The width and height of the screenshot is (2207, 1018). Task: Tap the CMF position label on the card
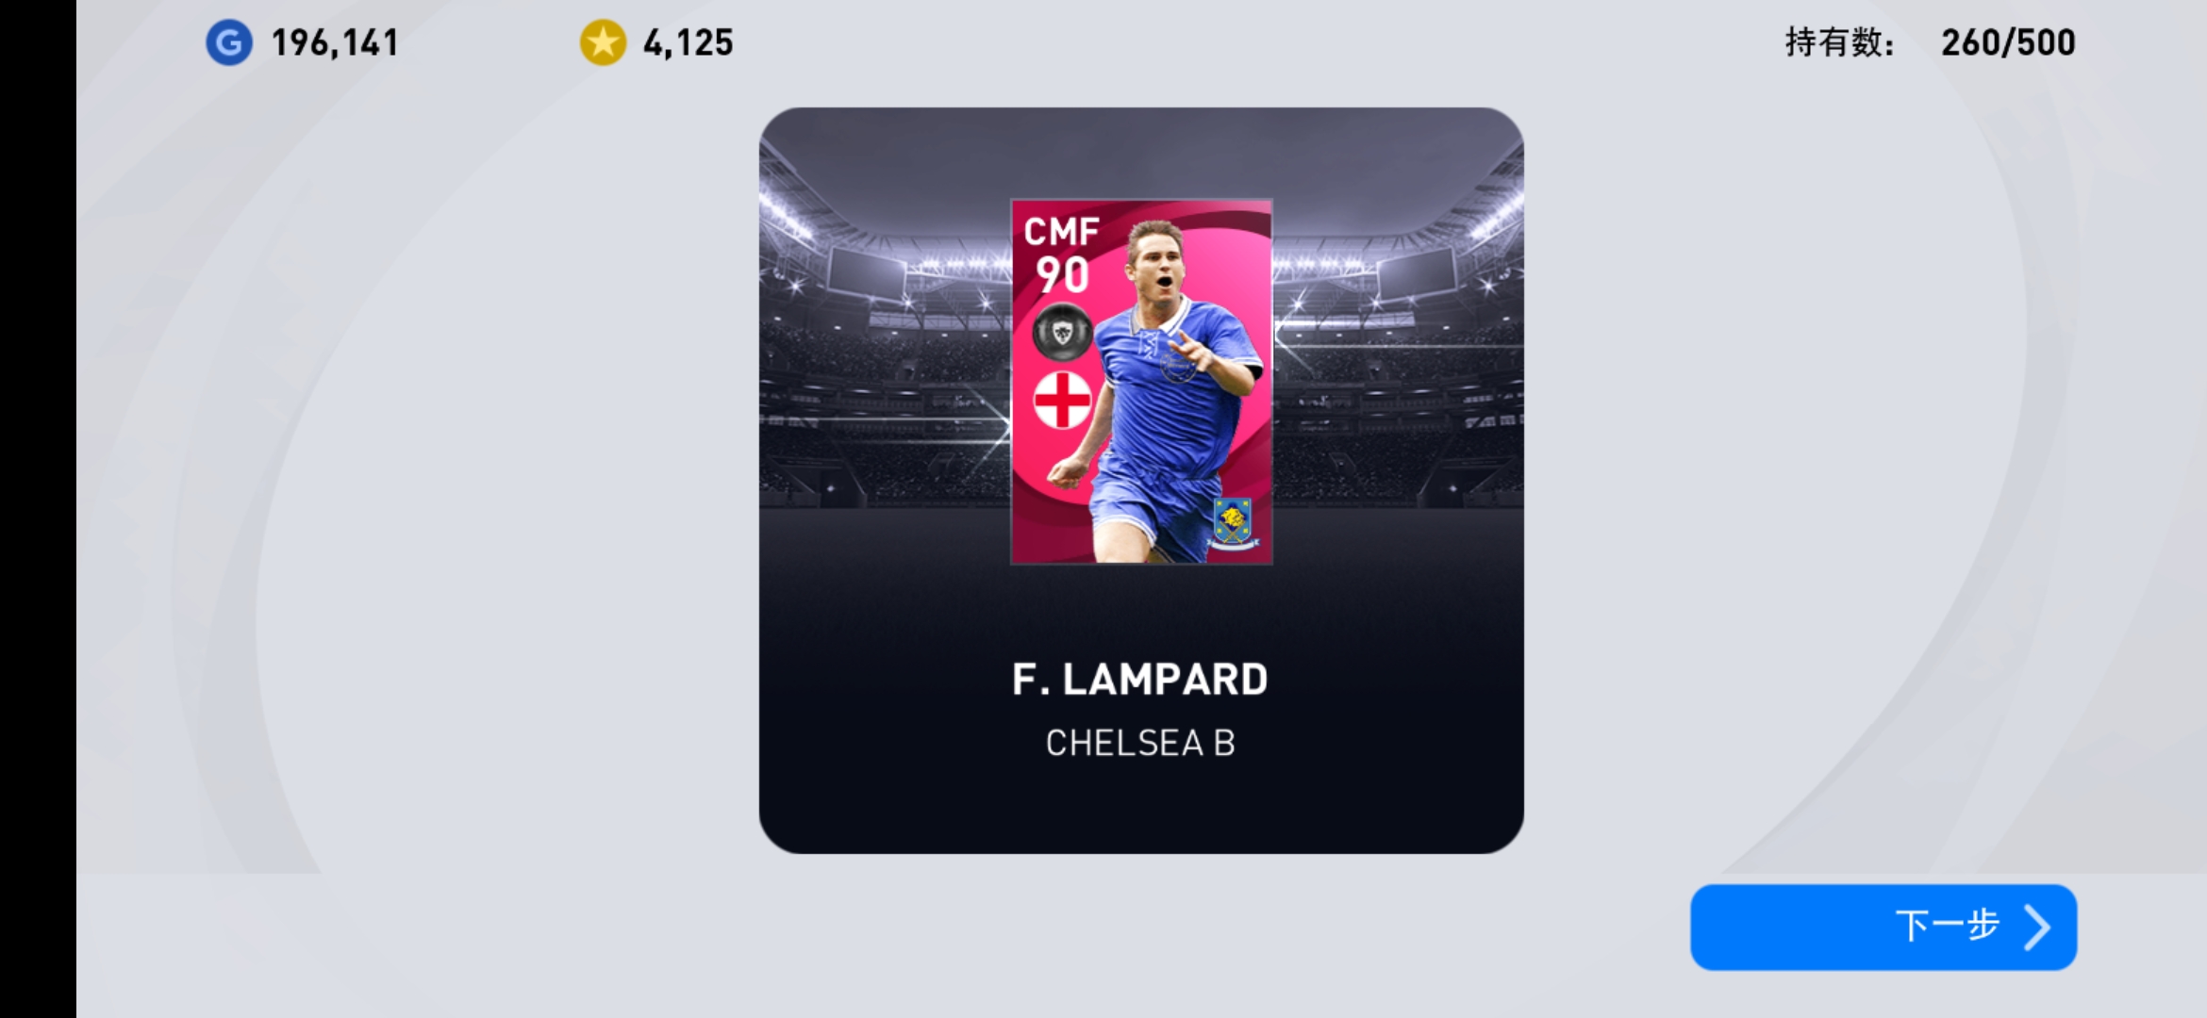click(1062, 231)
